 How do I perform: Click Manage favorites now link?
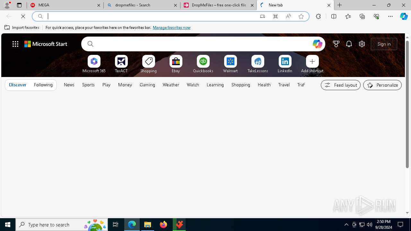[x=171, y=28]
